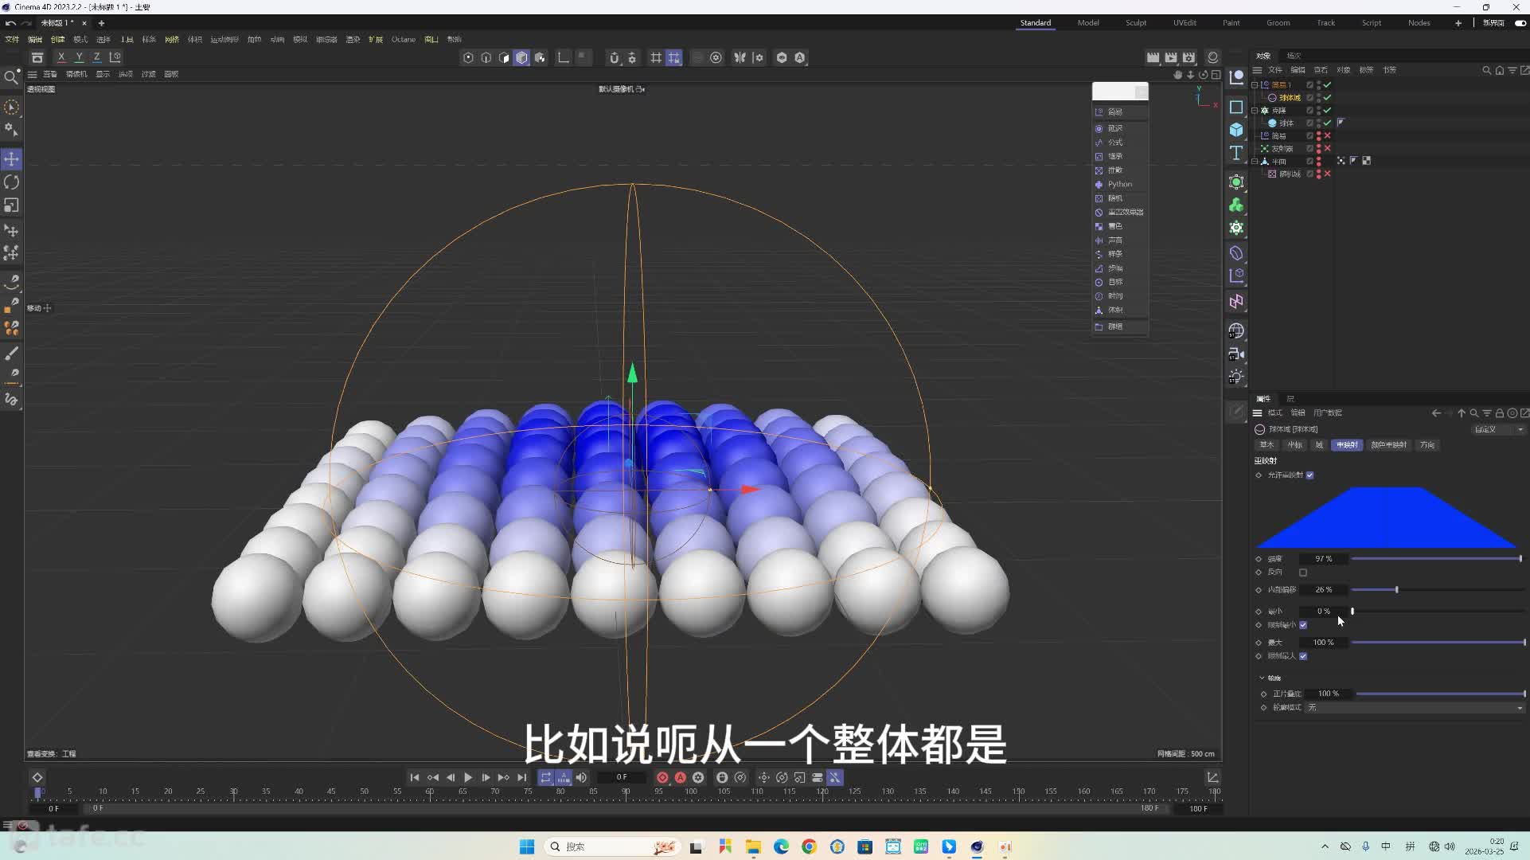
Task: Click the Render to Picture Viewer clapperboard
Action: pos(1171,57)
